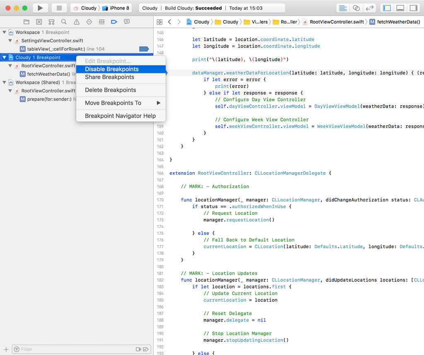Open the Debug navigator
Image resolution: width=424 pixels, height=355 pixels.
101,22
